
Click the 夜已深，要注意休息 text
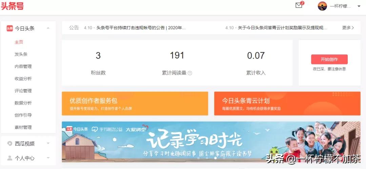(x=329, y=69)
